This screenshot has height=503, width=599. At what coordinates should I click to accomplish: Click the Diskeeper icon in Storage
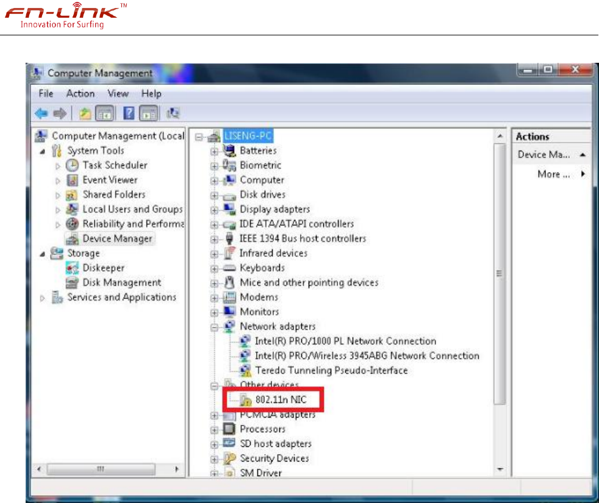(x=72, y=268)
